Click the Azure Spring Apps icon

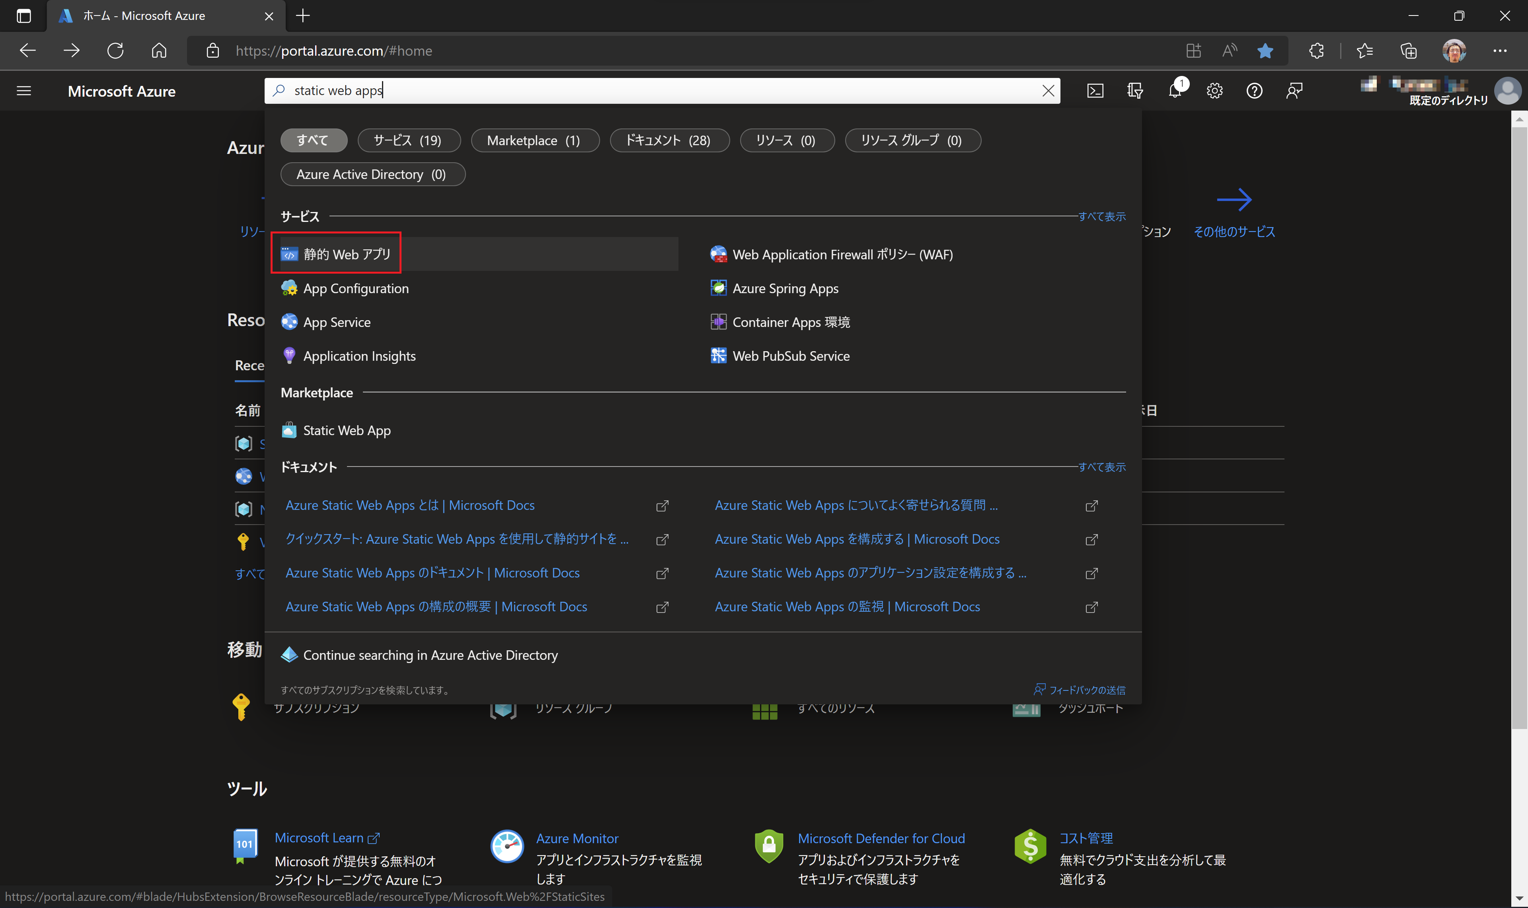[x=718, y=288]
